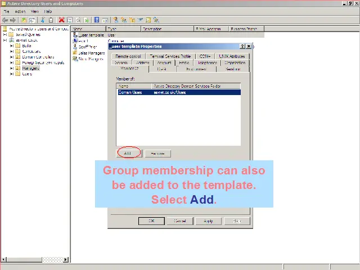Expand the Users container node

[11, 74]
